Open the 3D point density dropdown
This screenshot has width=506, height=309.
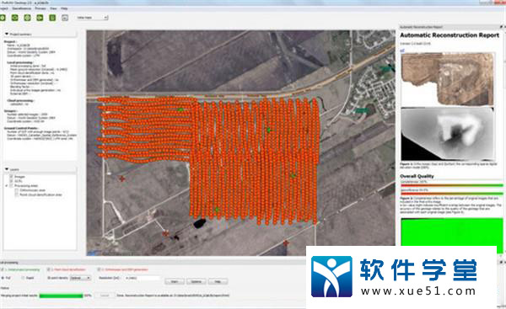click(x=80, y=278)
